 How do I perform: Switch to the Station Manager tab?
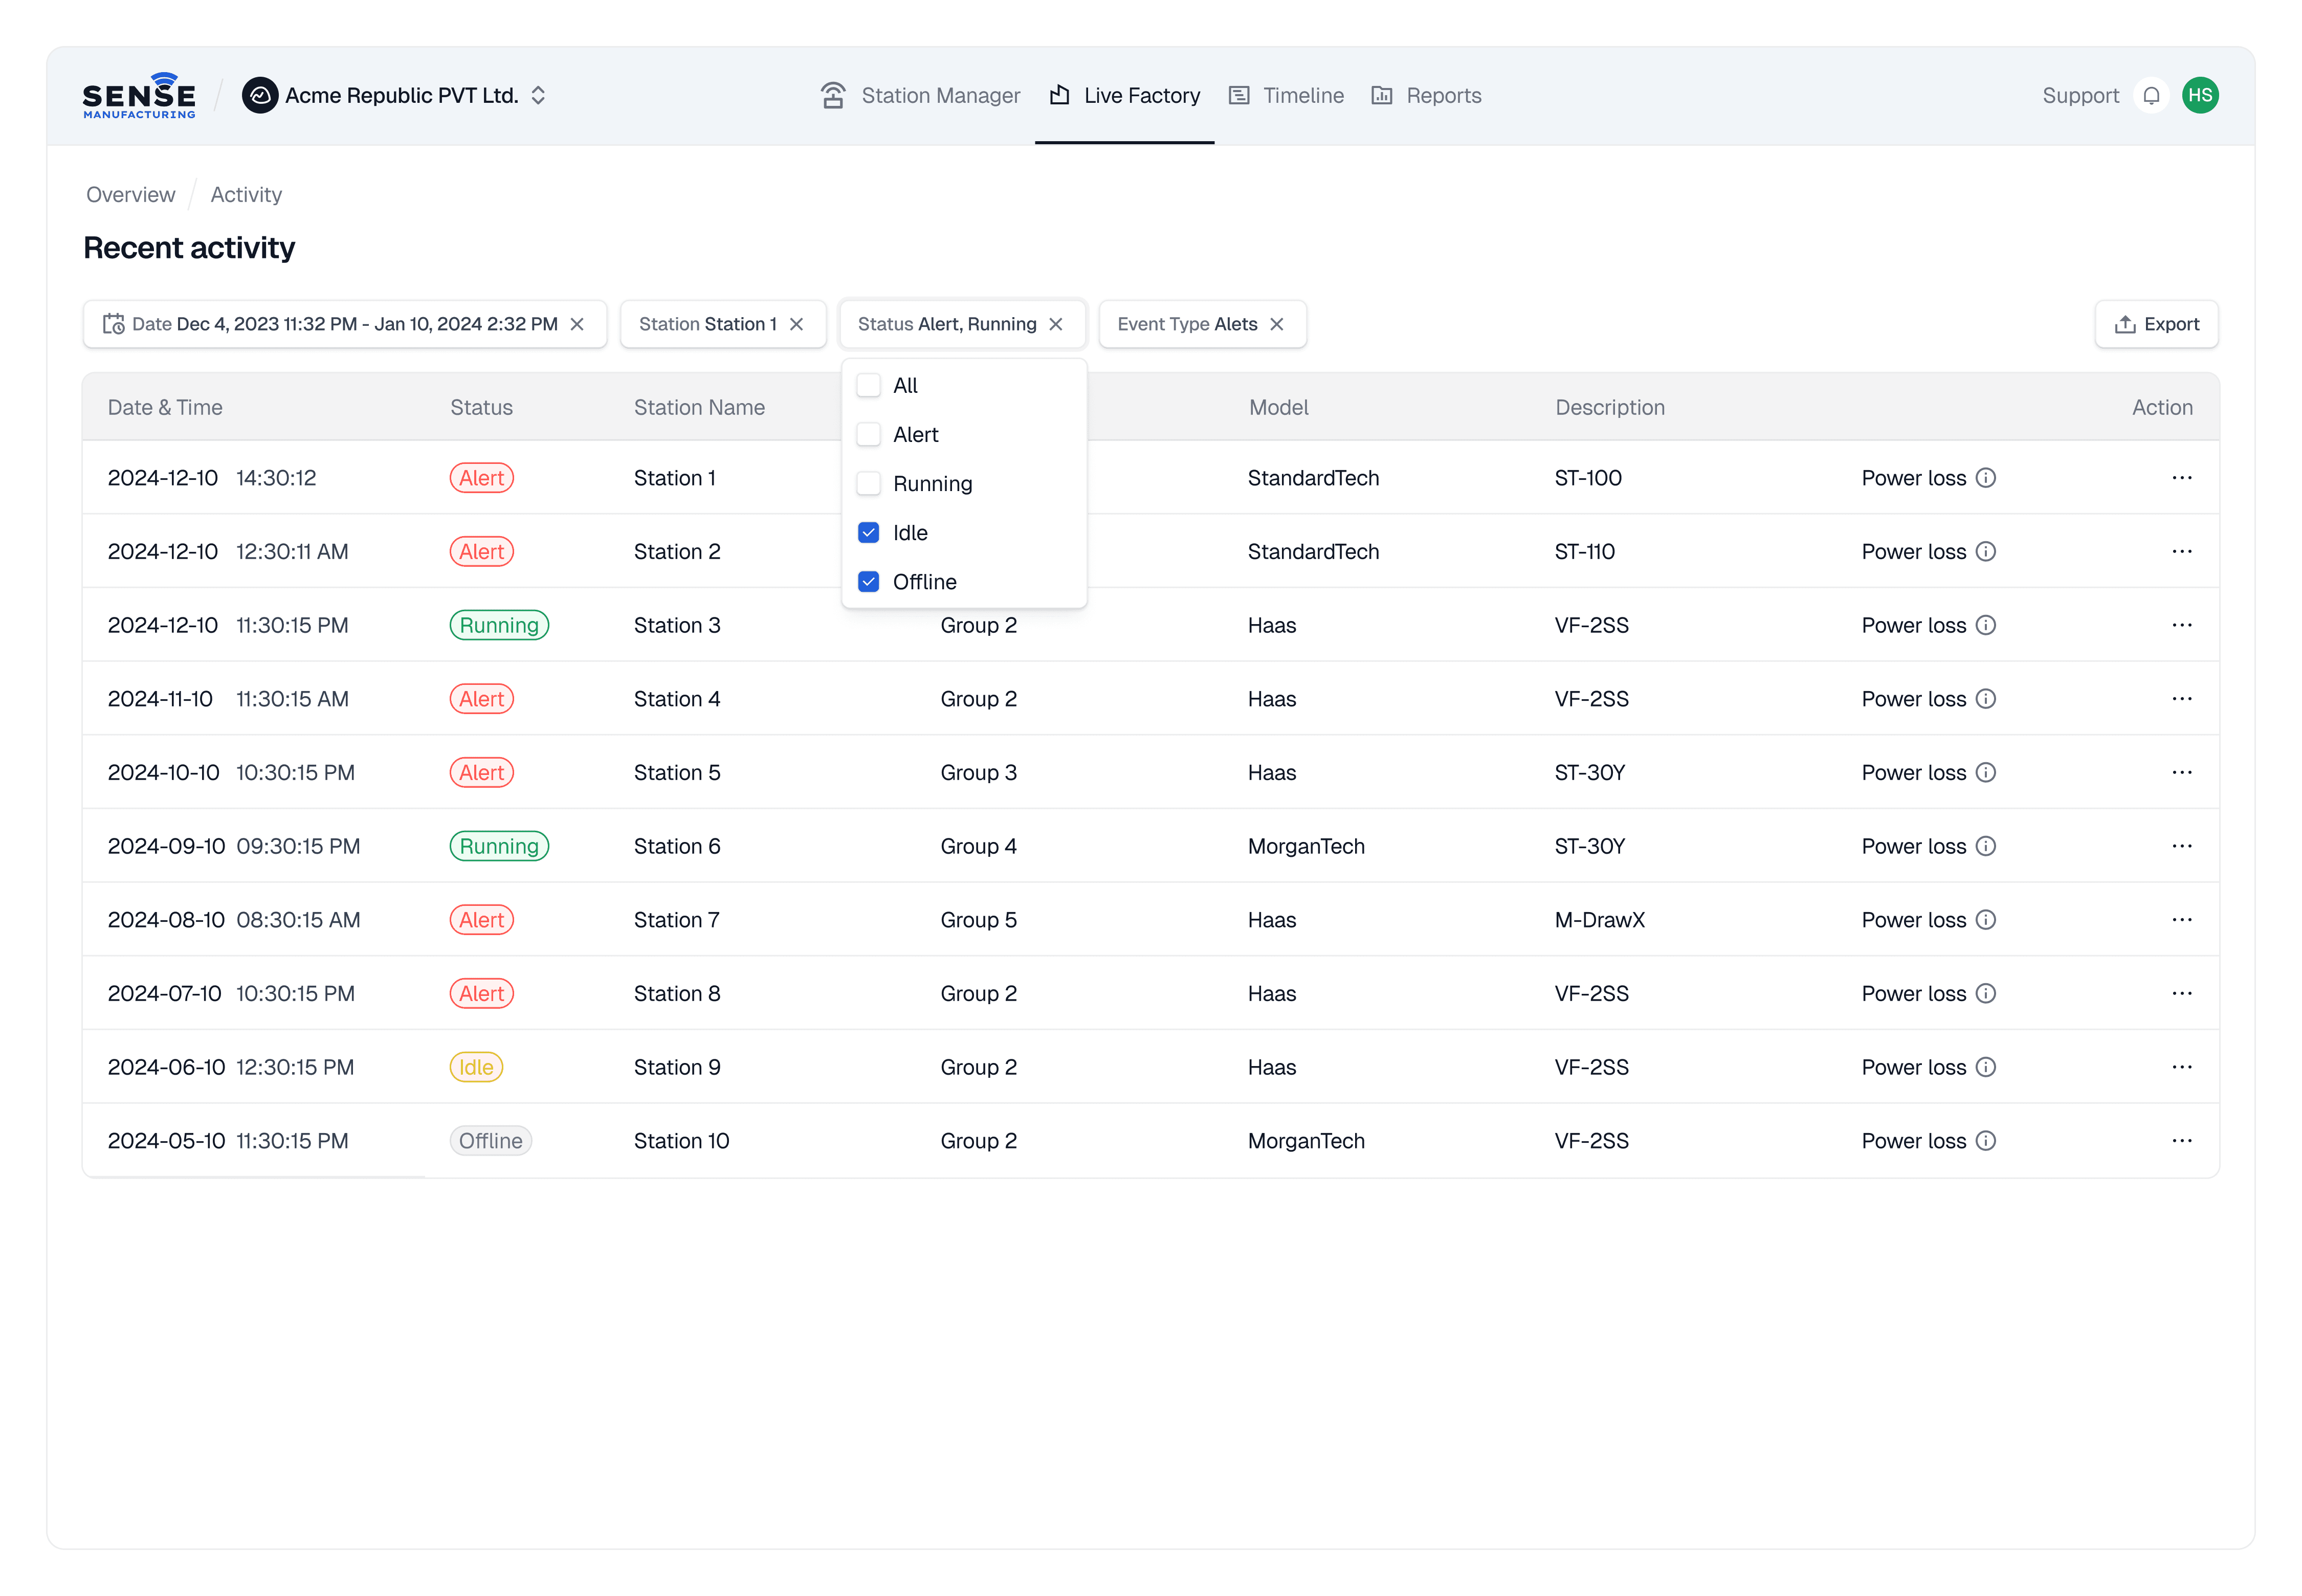pyautogui.click(x=920, y=96)
